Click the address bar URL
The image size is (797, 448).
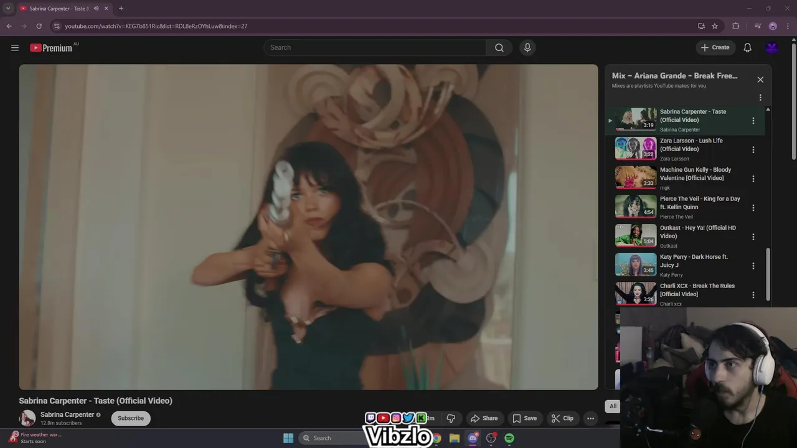pos(156,26)
